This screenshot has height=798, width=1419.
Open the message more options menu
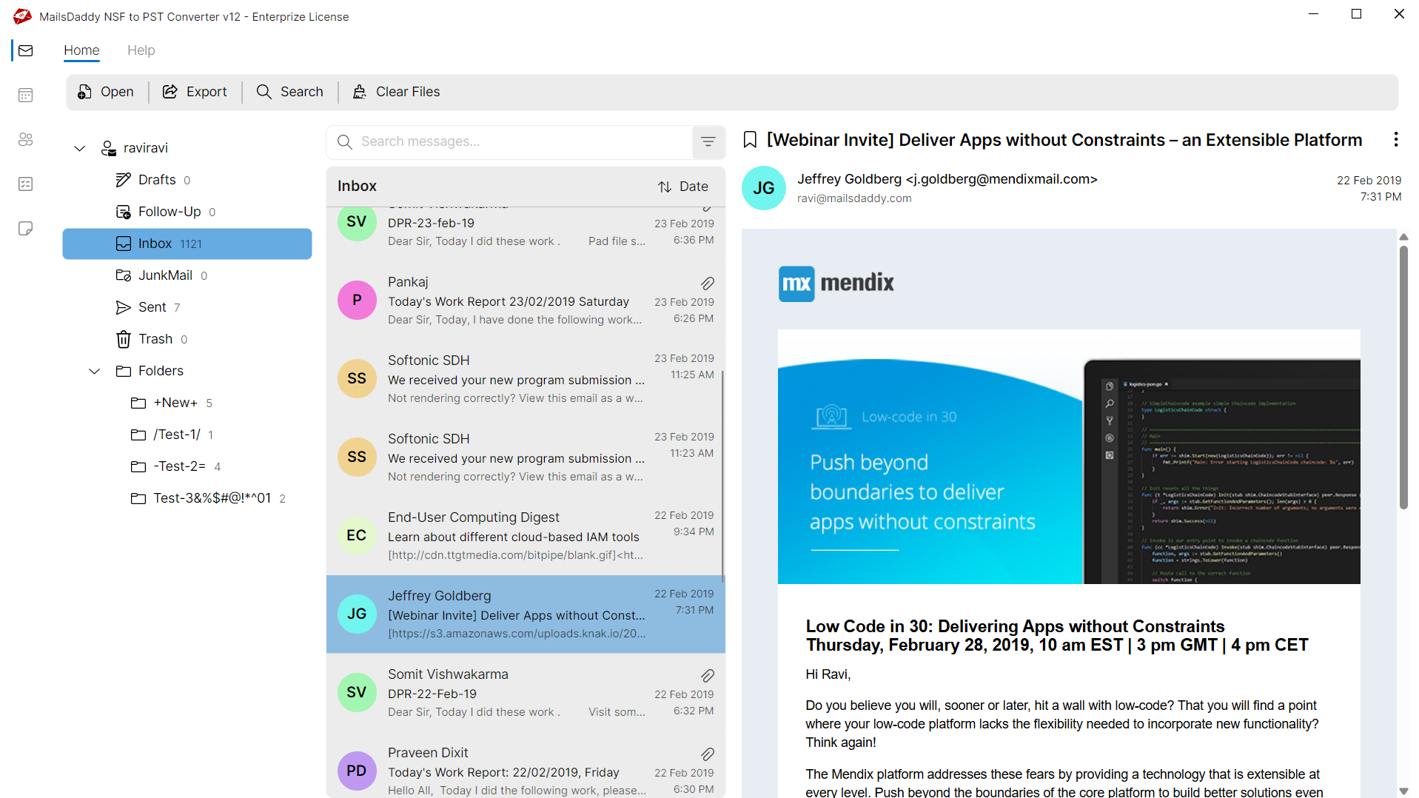[x=1395, y=139]
